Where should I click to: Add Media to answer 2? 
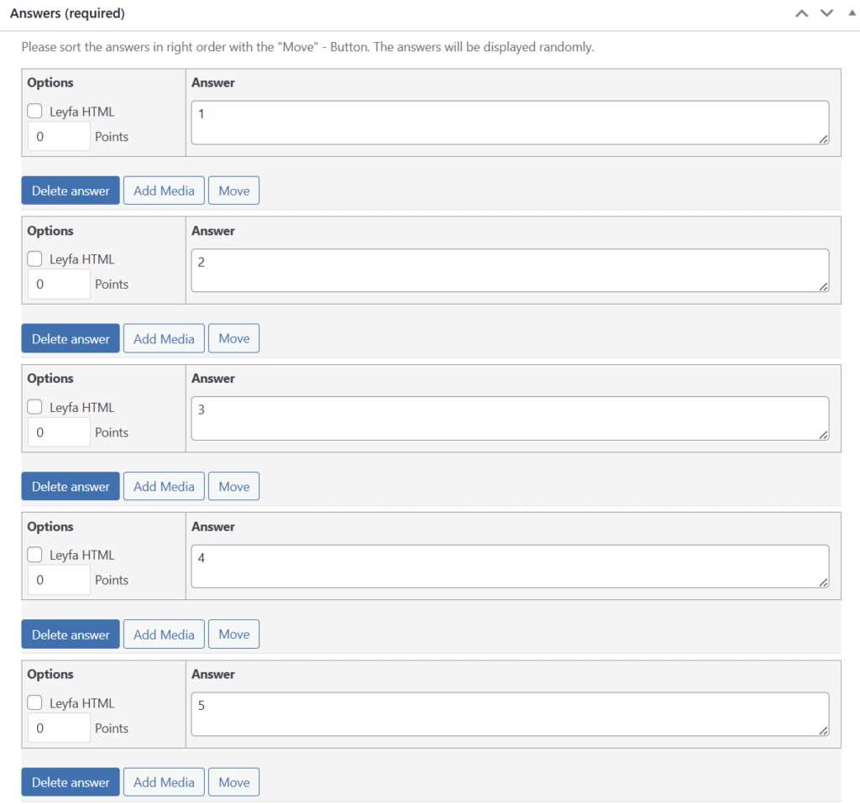[164, 339]
